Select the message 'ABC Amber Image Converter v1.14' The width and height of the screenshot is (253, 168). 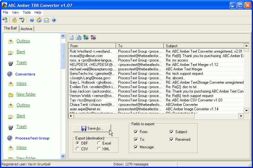pyautogui.click(x=156, y=109)
